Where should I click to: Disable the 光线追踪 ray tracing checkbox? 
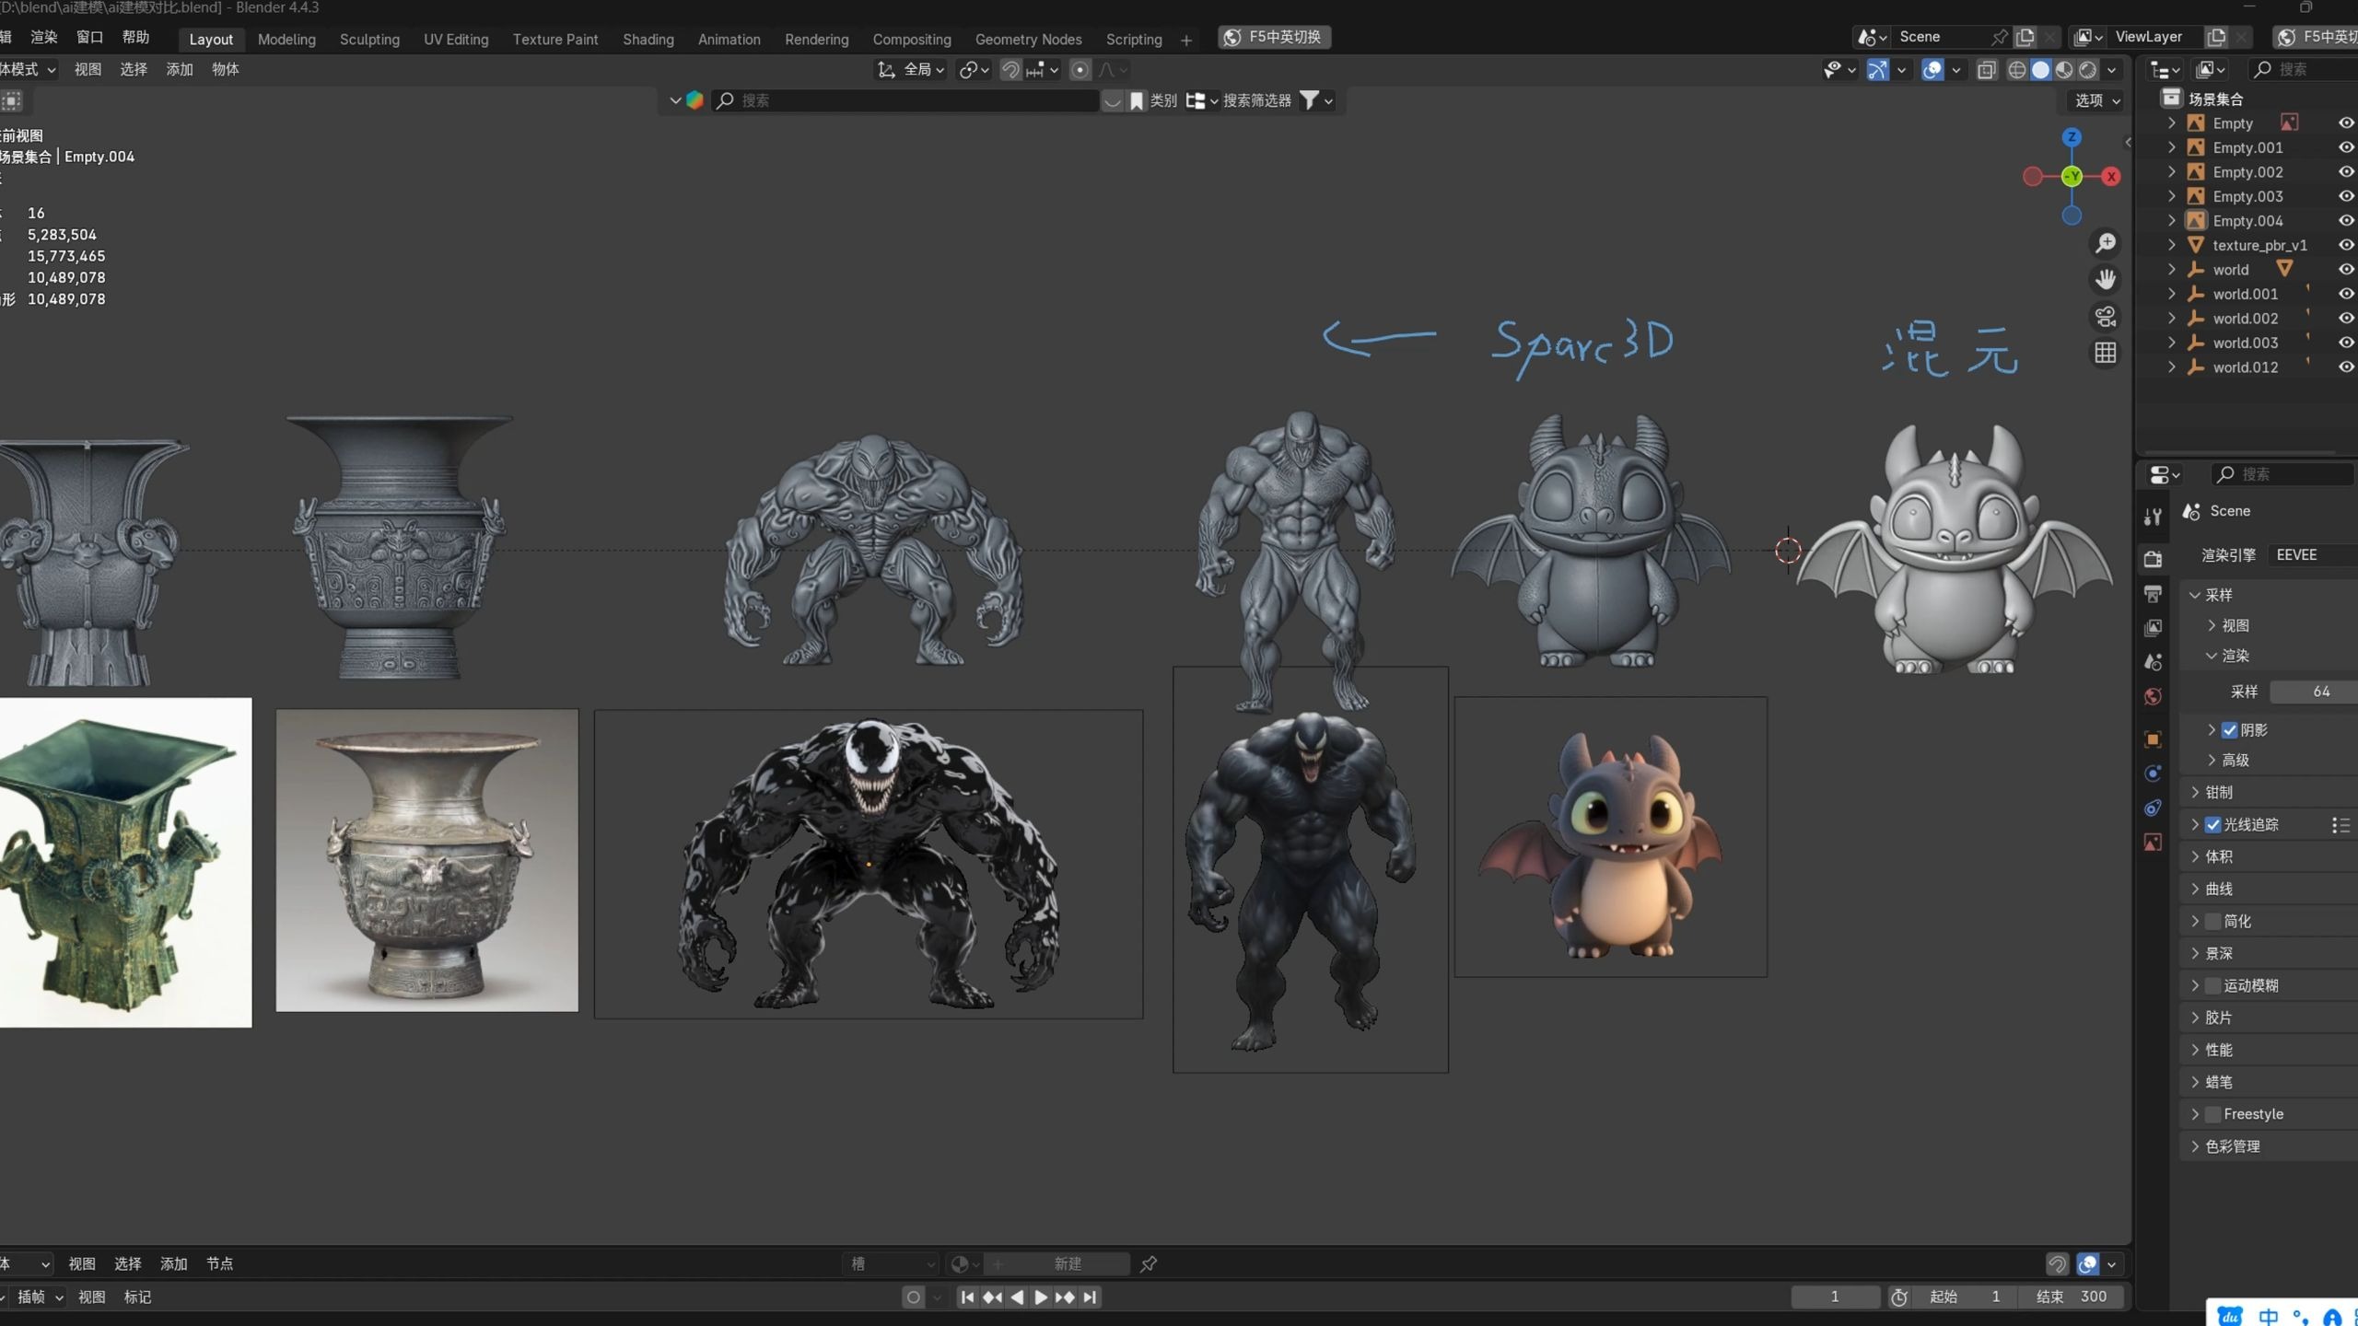point(2212,825)
